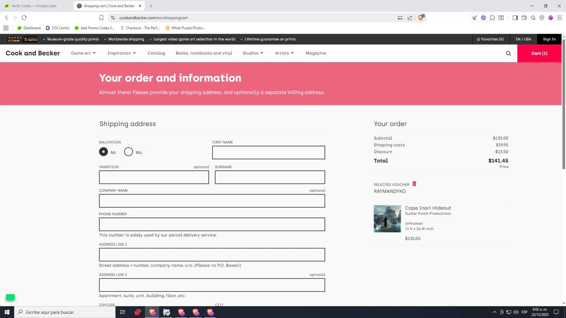Reload the page with refresh icon
The image size is (566, 318).
24,18
